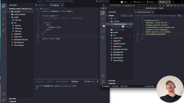Open App.jsx in left explorer
The width and height of the screenshot is (184, 103).
tap(18, 25)
